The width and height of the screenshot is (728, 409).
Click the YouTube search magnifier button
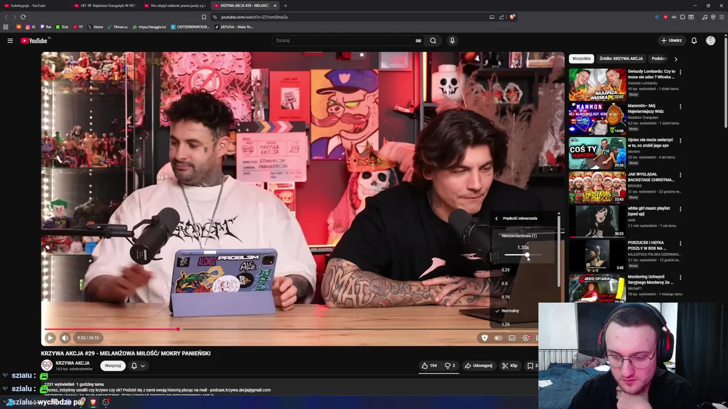(433, 40)
